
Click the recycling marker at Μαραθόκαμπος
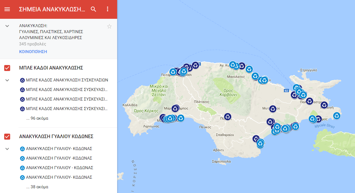(175, 109)
